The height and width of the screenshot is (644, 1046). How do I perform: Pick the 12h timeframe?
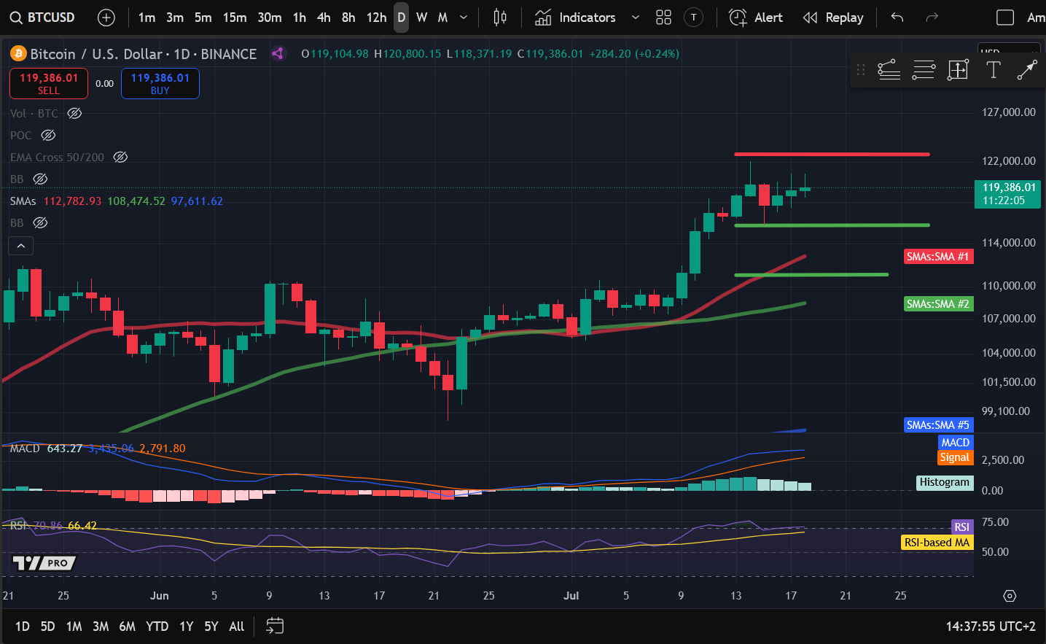[x=376, y=18]
